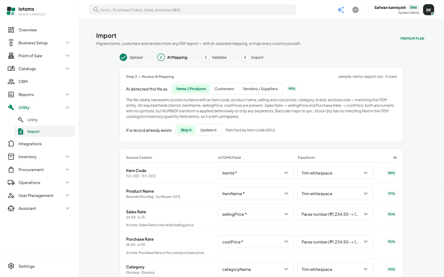Open transform dropdown for Purchase Rate row
This screenshot has height=277, width=444.
pyautogui.click(x=335, y=242)
